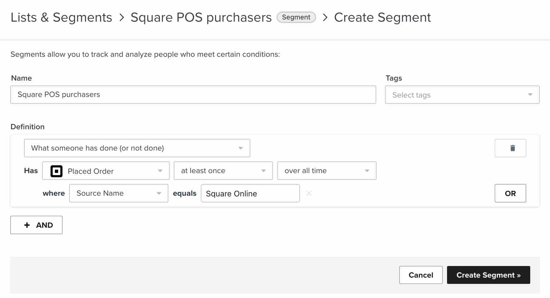Click the breadcrumb chevron after Lists & Segments
This screenshot has width=550, height=298.
pyautogui.click(x=122, y=17)
